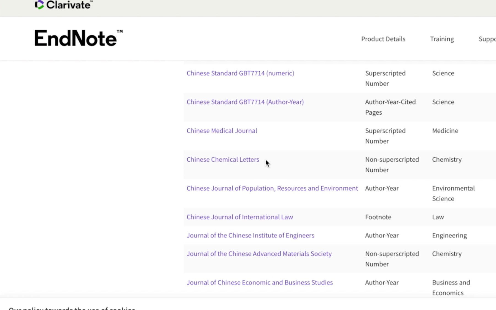Click the Clarivate logo
The image size is (496, 310).
tap(64, 5)
